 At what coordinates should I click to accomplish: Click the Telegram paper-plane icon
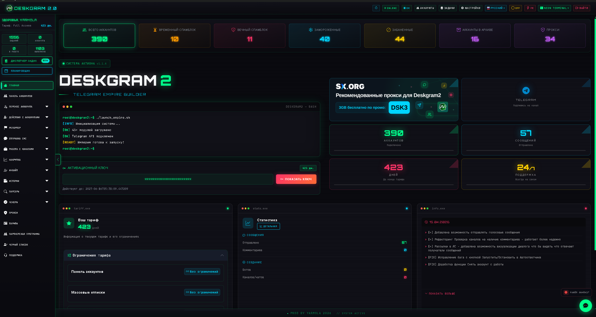(x=526, y=91)
